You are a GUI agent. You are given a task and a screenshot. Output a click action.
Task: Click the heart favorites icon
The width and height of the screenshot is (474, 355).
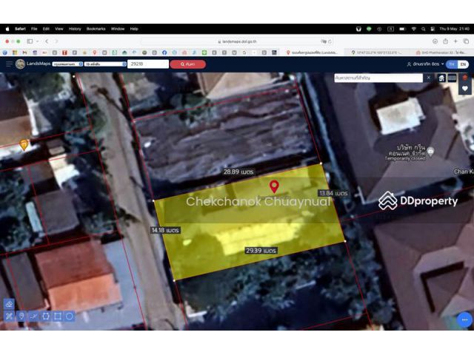(465, 89)
